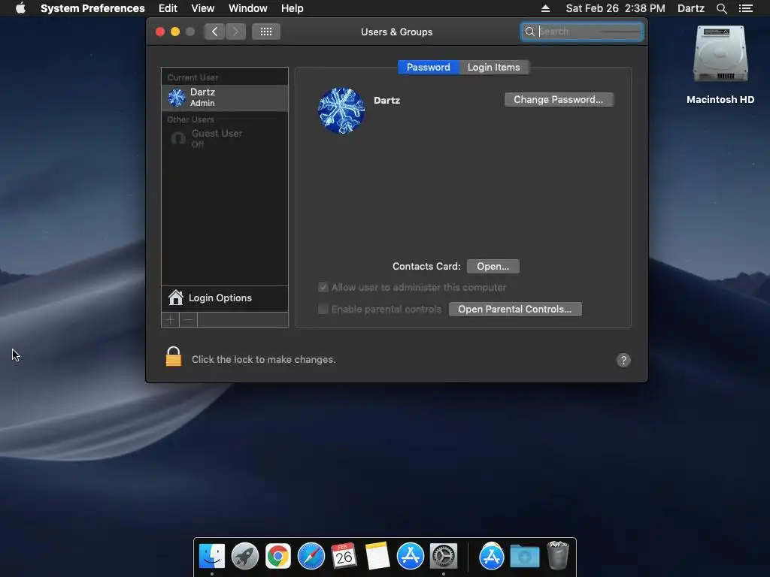Open App Store icon beside Notes
This screenshot has height=577, width=770.
point(410,556)
